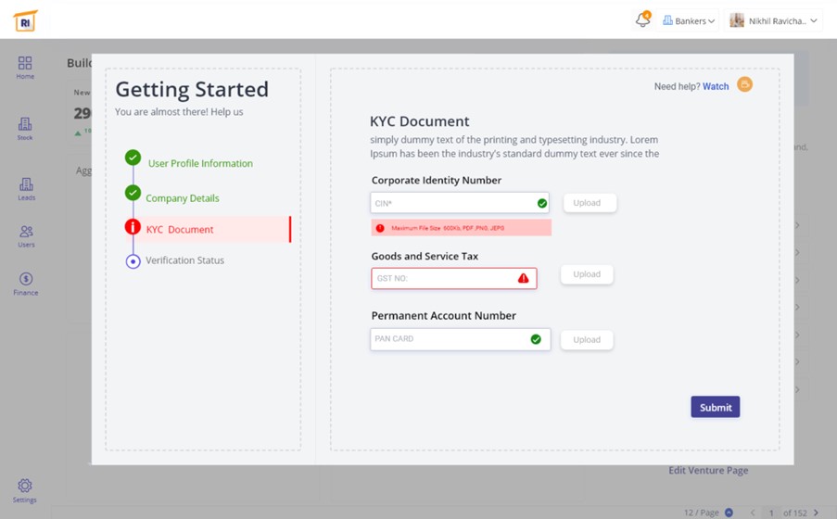
Task: Expand the Bankers dropdown
Action: 689,20
